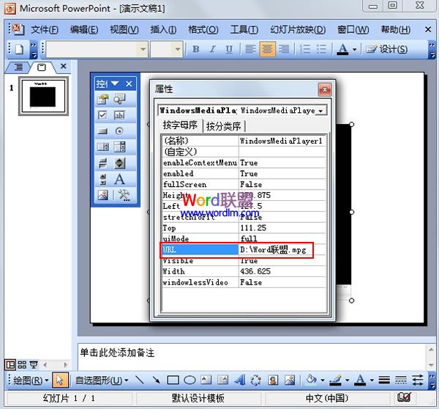
Task: Open the 编辑(E) menu
Action: click(x=84, y=29)
